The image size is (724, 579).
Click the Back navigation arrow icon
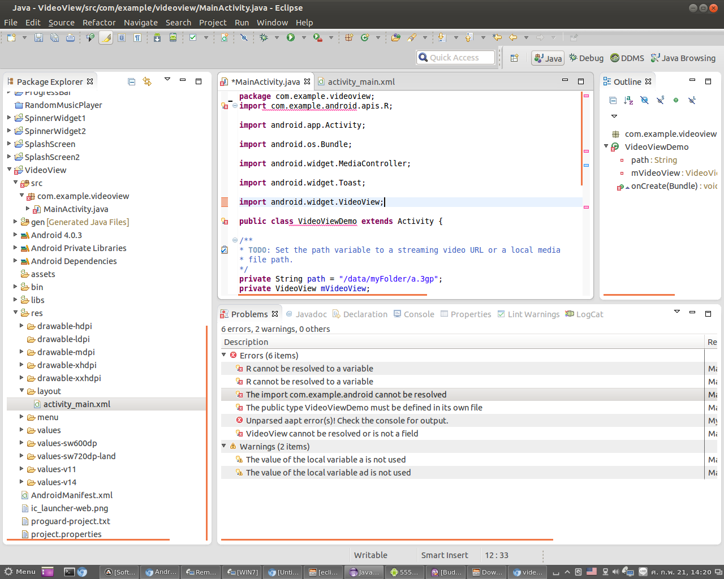point(513,37)
